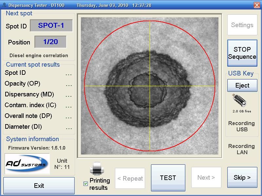The height and width of the screenshot is (196, 262).
Task: Eject the USB key
Action: [242, 85]
